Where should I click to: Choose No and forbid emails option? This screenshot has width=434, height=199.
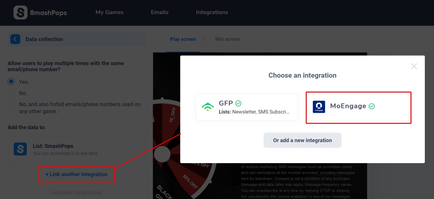[x=11, y=104]
